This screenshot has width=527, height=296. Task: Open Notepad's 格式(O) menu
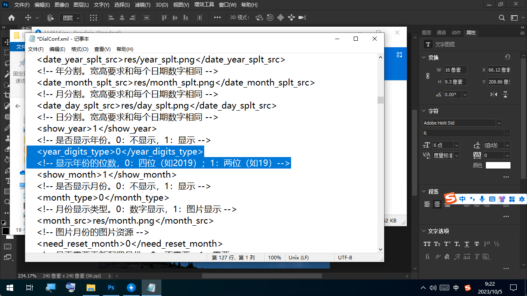pos(79,49)
